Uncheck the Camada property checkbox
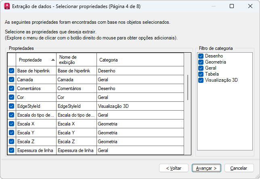Image resolution: width=260 pixels, height=179 pixels. (11, 80)
